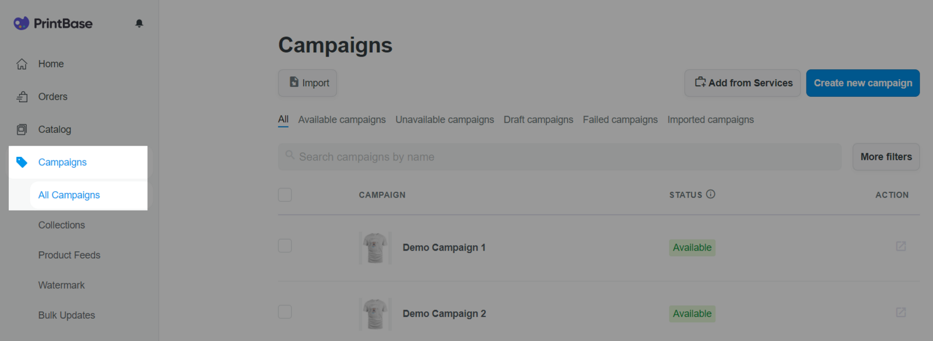Show the Unavailable campaigns tab

pos(444,119)
